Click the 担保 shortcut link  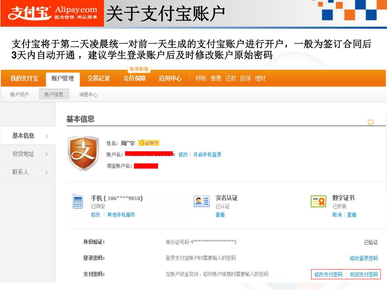coord(245,79)
